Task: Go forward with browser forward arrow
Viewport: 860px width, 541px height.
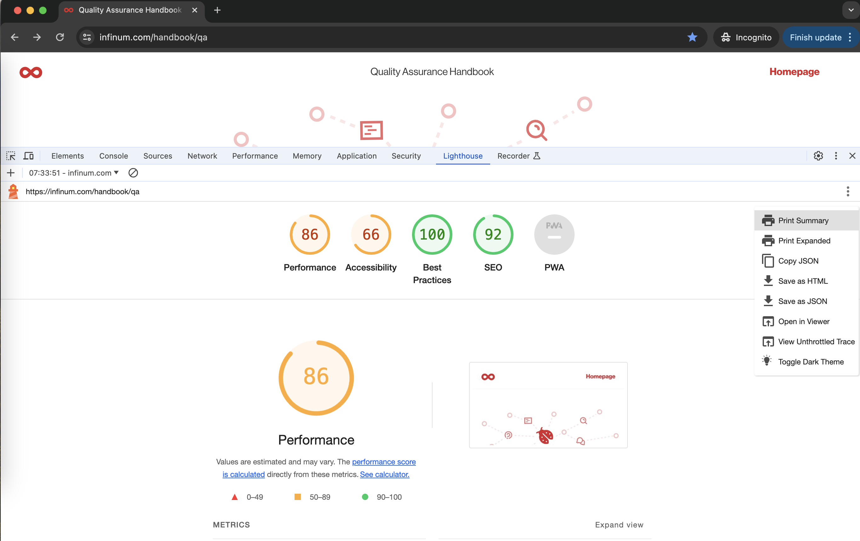Action: [x=37, y=37]
